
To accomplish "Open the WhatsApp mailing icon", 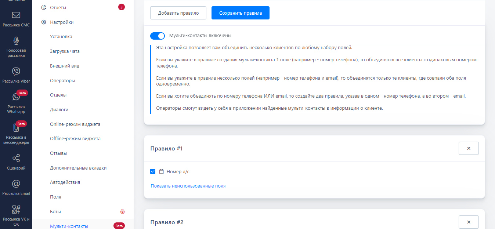I will click(x=16, y=97).
